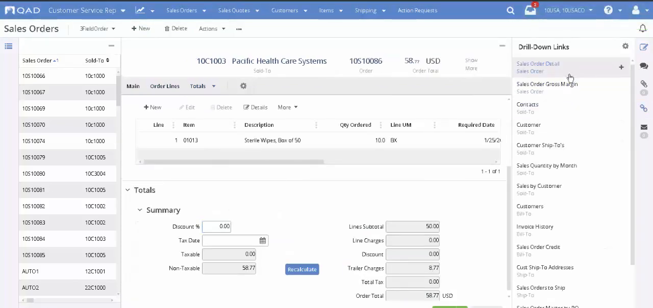The width and height of the screenshot is (653, 308).
Task: Open the Customer Service Rep role dropdown
Action: pos(87,10)
